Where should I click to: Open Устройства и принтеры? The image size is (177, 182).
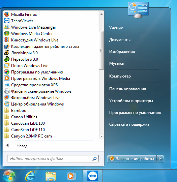click(131, 101)
